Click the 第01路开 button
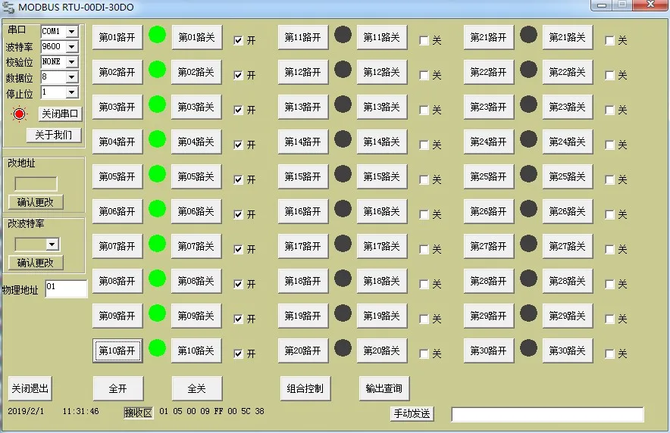 [x=117, y=38]
